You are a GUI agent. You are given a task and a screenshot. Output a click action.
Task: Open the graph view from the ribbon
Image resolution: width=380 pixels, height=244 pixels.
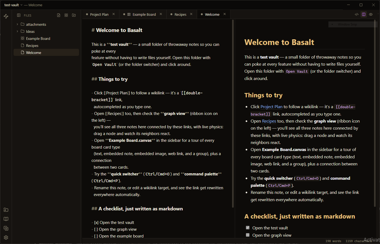6,16
